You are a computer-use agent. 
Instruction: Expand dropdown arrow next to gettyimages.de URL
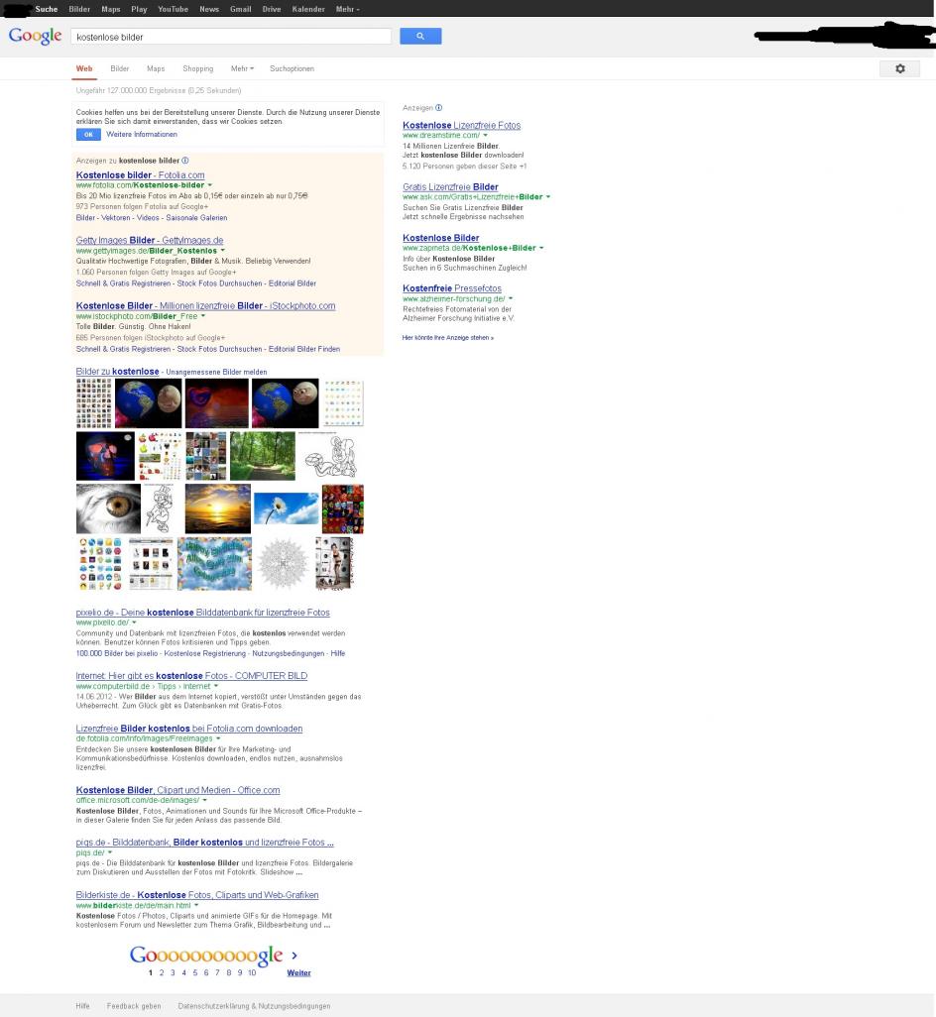[223, 251]
